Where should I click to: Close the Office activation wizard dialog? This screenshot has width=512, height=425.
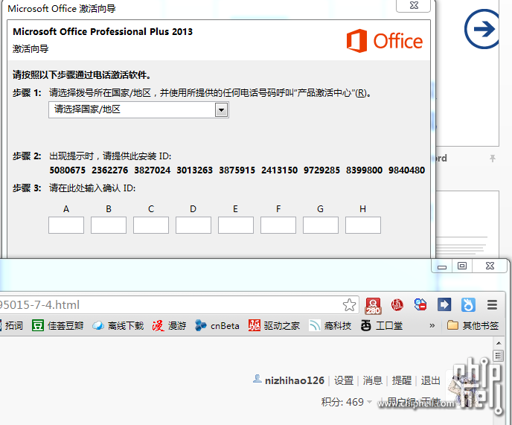413,5
